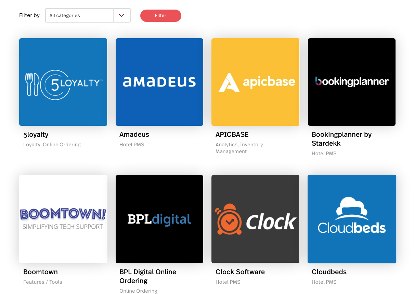Open the BPLdigital logo tile
This screenshot has width=414, height=294.
pyautogui.click(x=159, y=219)
